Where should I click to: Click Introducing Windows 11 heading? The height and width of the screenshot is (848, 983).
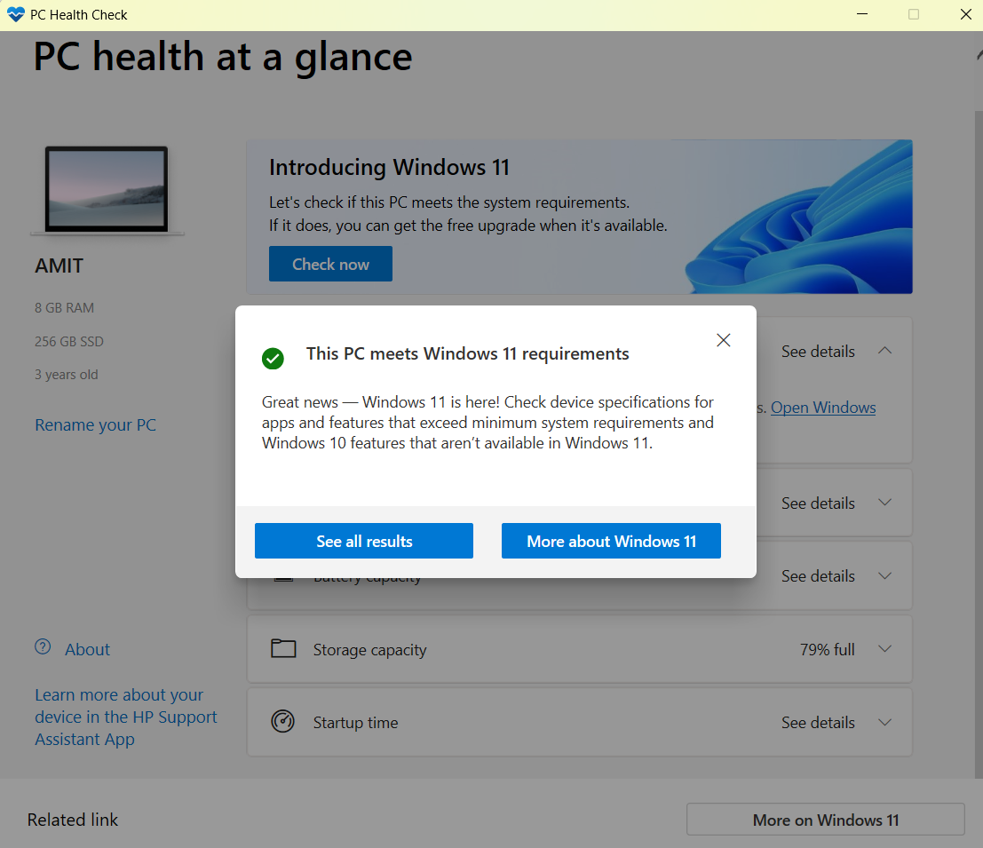(389, 167)
